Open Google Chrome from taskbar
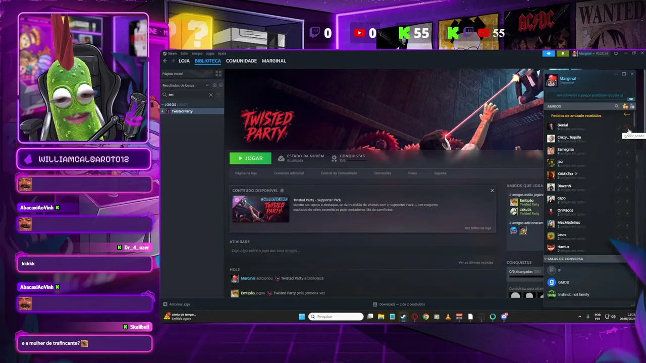This screenshot has width=646, height=363. (x=426, y=317)
